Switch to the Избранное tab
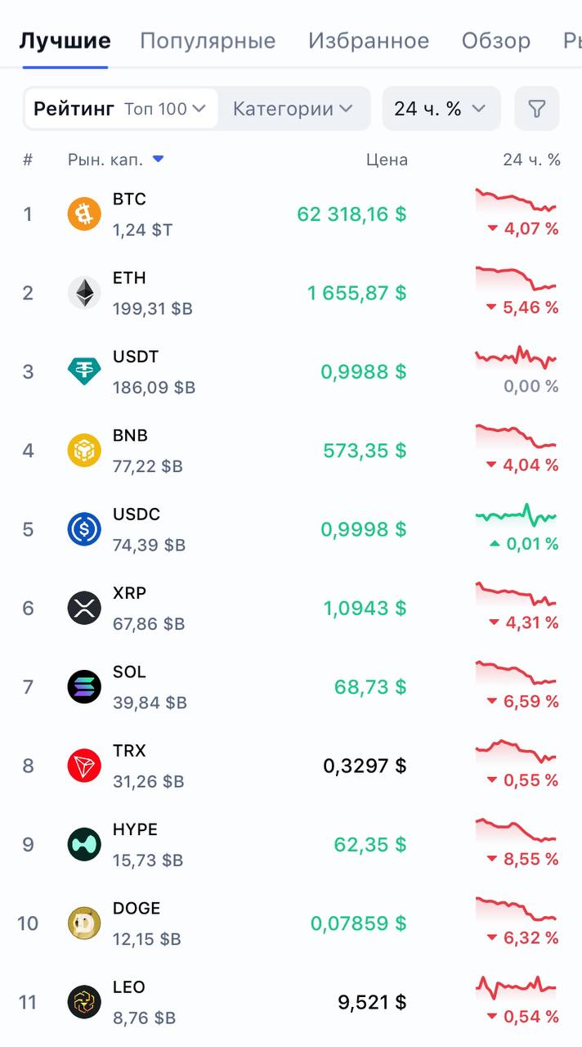This screenshot has height=1047, width=582. (x=369, y=41)
